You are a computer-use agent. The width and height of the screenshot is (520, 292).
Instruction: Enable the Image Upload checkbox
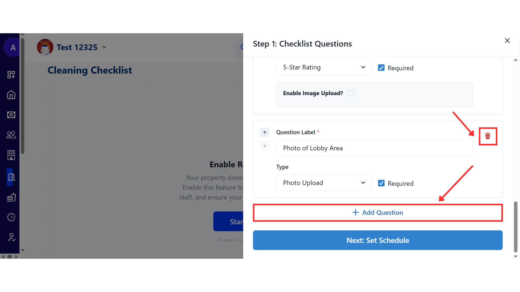[x=351, y=93]
